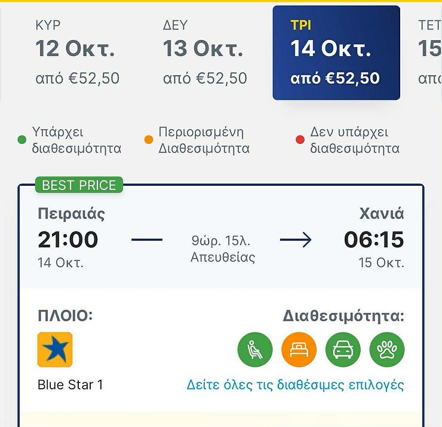
Task: Select the Sunday 12 Οκτ. date tab
Action: (77, 53)
